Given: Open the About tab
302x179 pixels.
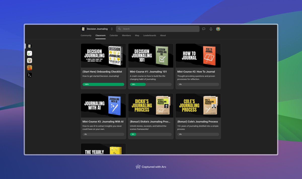Looking at the screenshot, I should coord(163,35).
